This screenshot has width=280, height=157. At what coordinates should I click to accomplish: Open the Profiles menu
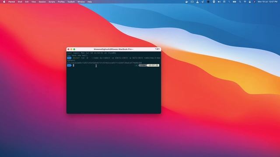61,2
